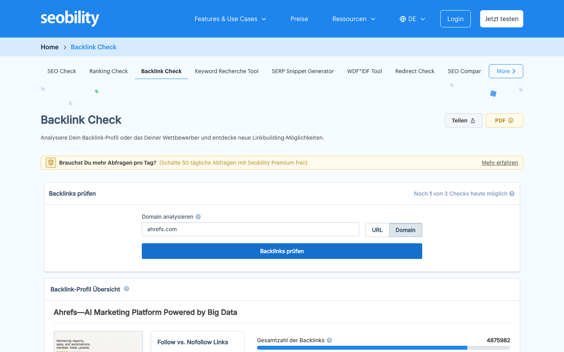The image size is (564, 352).
Task: Open SEO Compare tab
Action: [x=464, y=71]
